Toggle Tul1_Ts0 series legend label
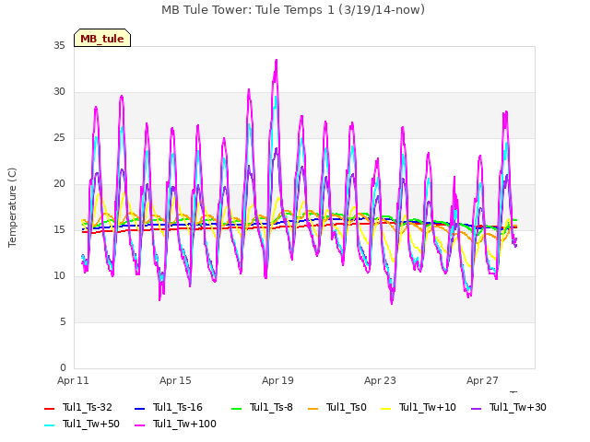Image resolution: width=590 pixels, height=442 pixels. [347, 407]
